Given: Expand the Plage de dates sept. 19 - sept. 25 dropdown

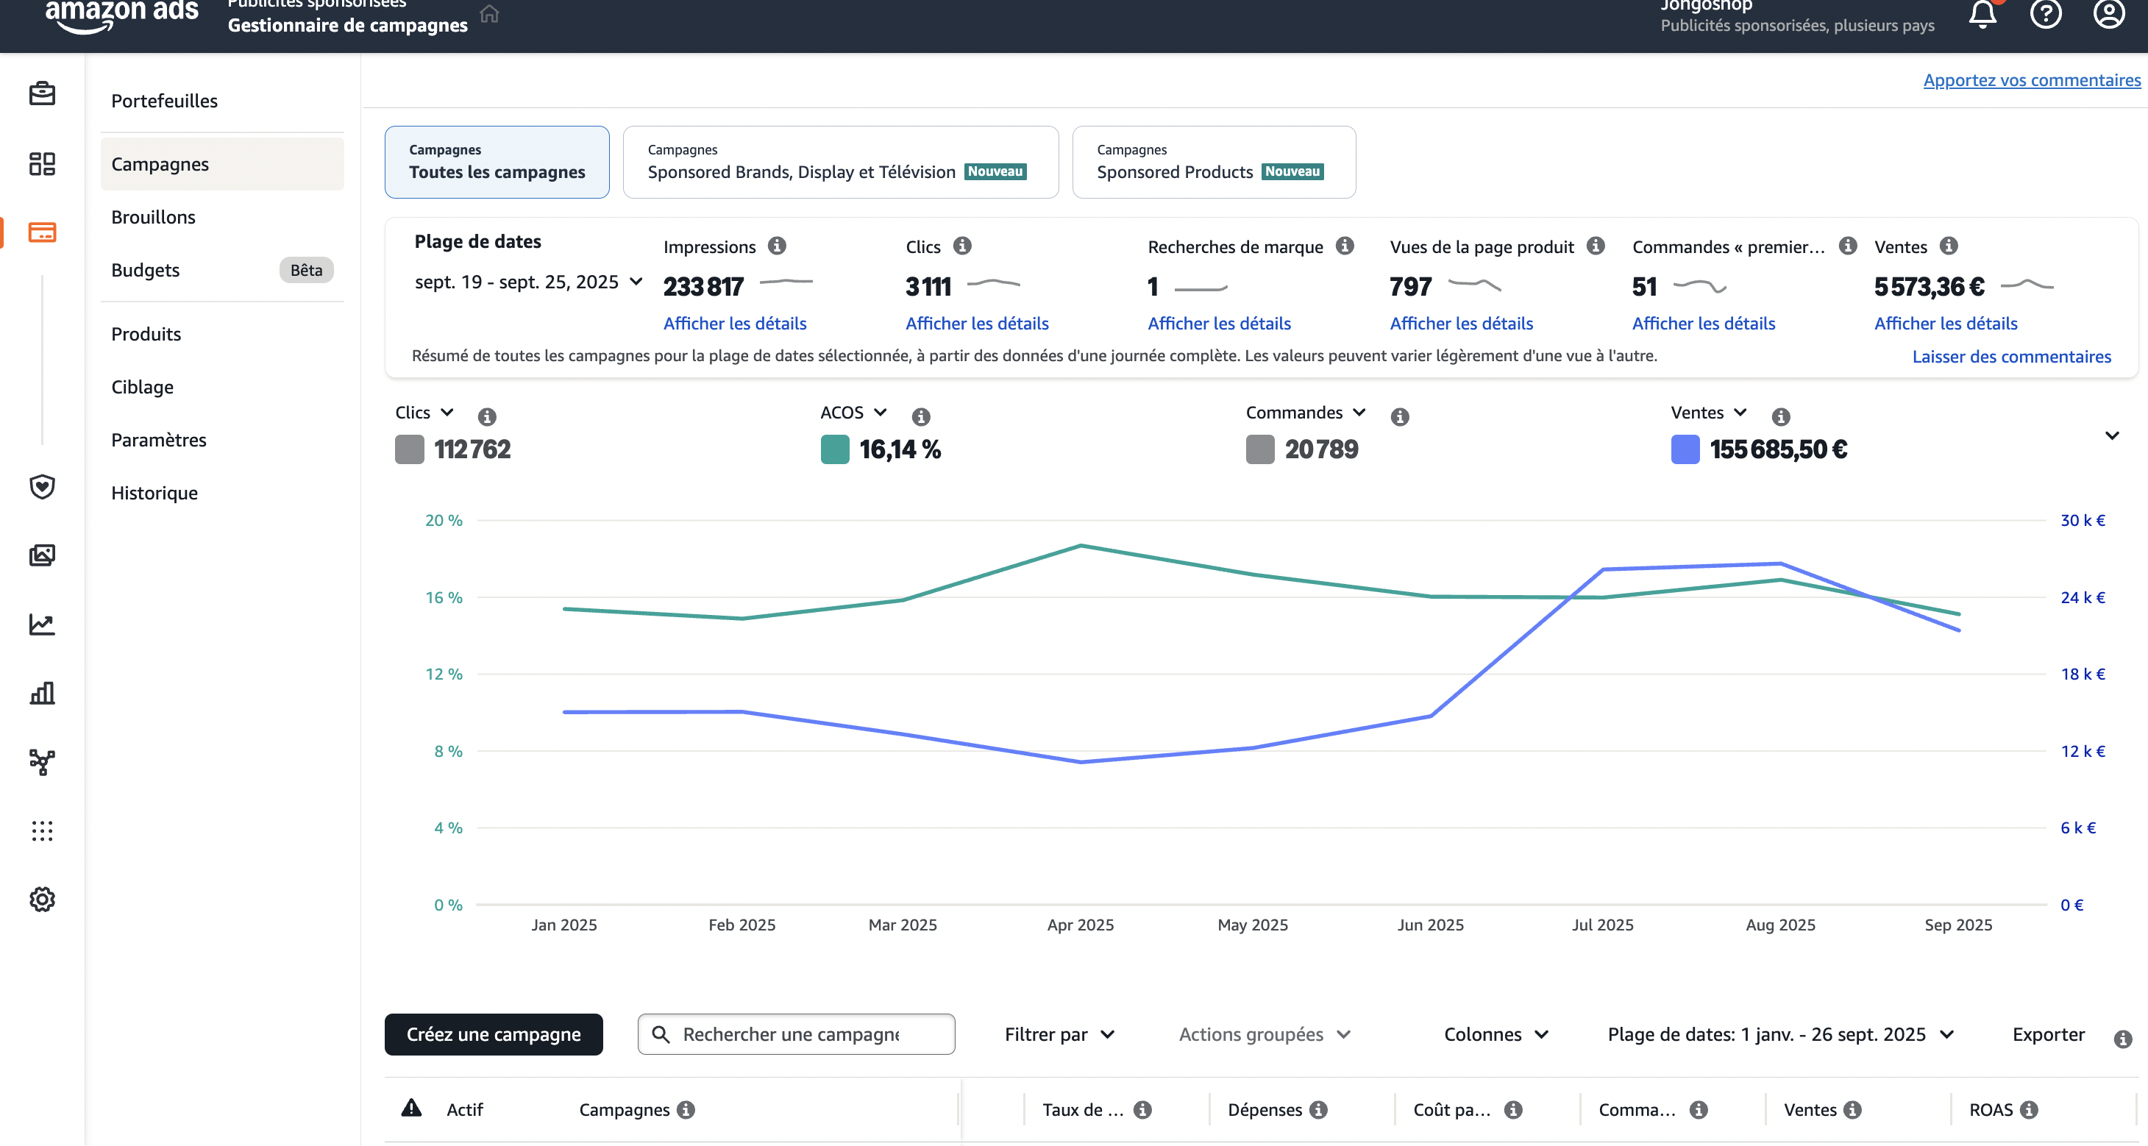Looking at the screenshot, I should click(x=529, y=282).
